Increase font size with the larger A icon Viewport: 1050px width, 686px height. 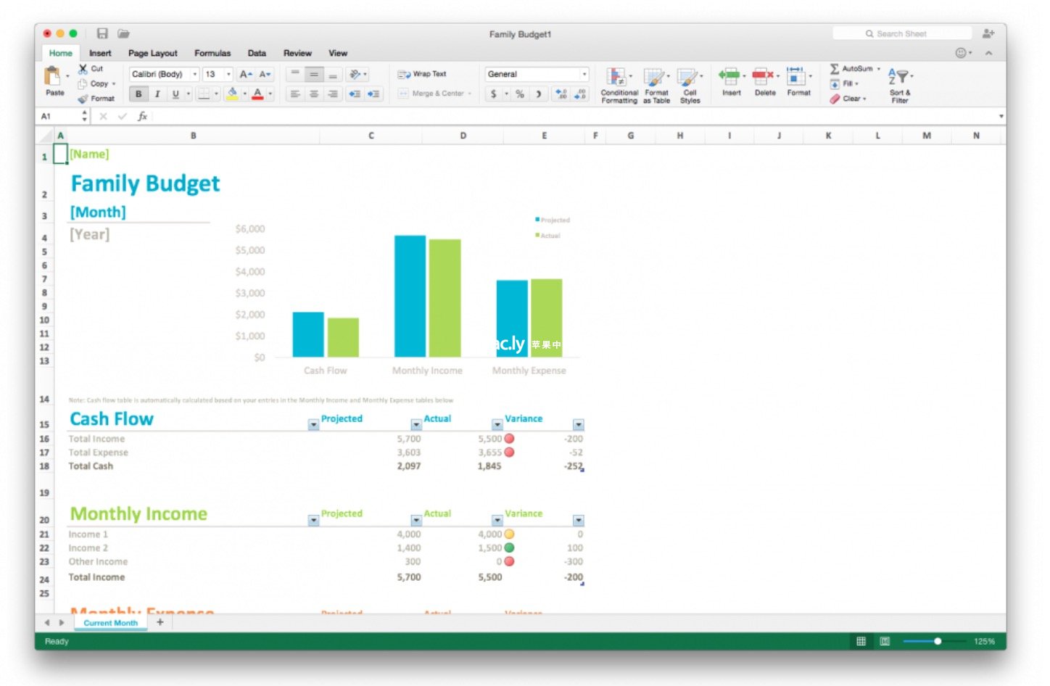pos(246,74)
